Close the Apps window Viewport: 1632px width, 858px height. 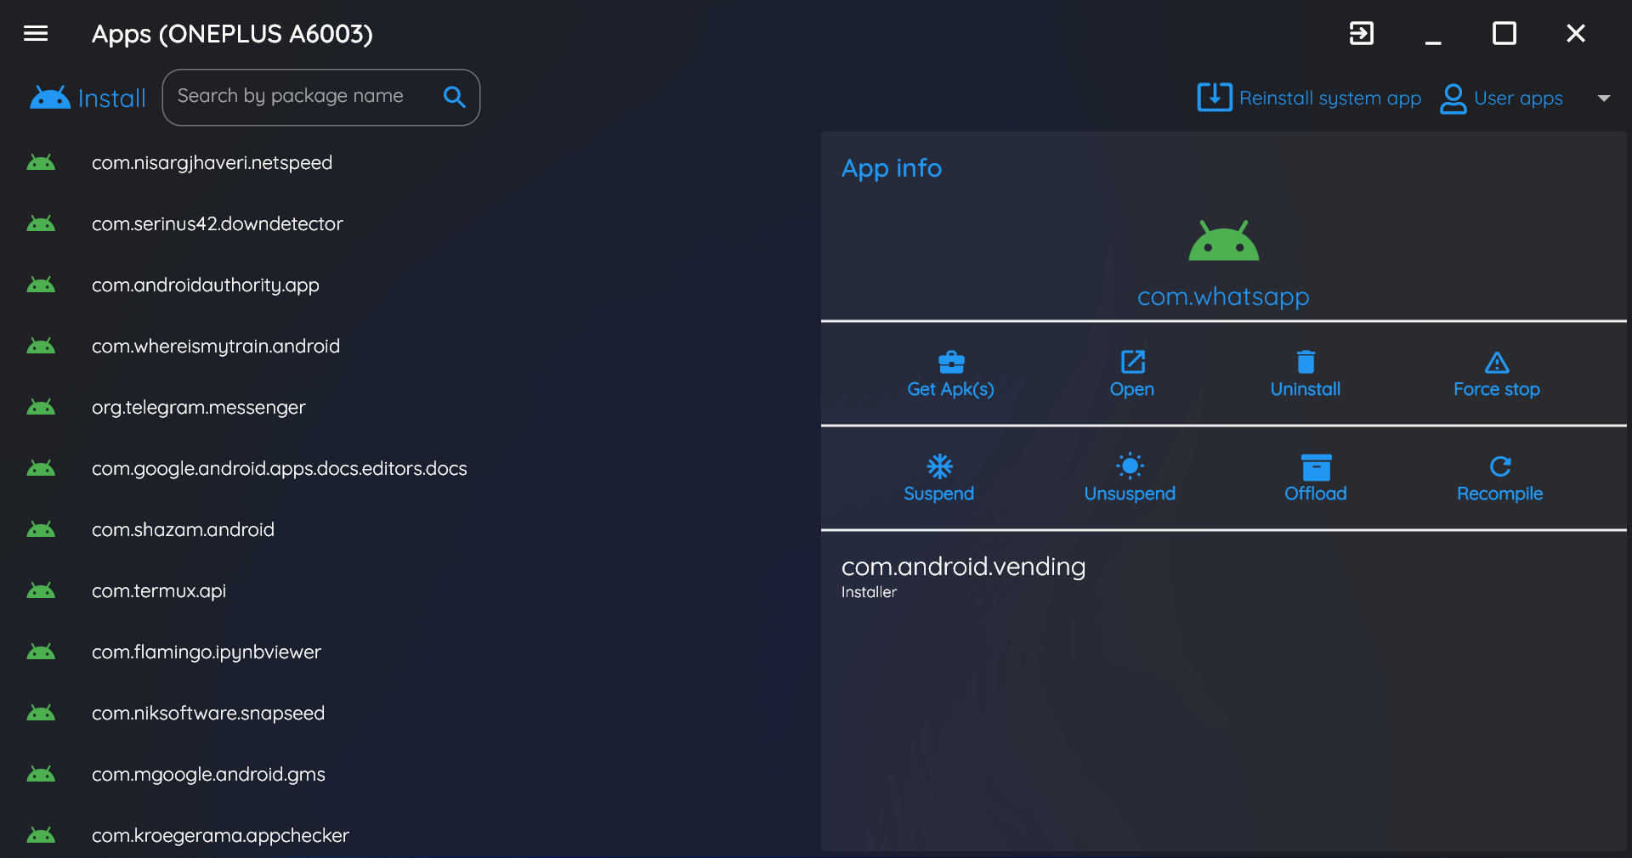[x=1576, y=34]
